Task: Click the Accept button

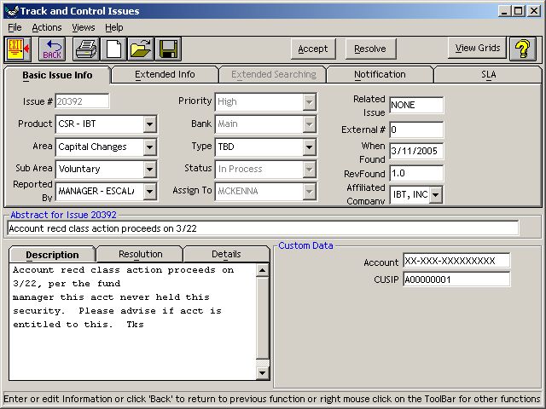Action: point(313,49)
